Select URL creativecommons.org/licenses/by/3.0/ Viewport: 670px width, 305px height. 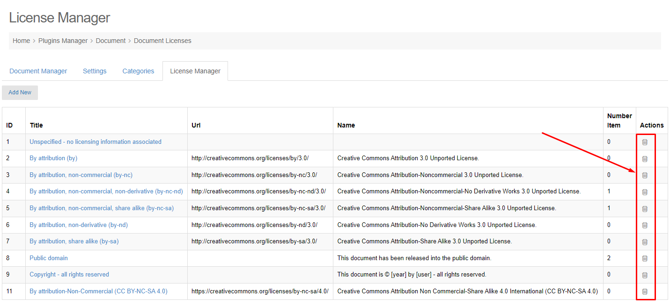click(x=250, y=158)
